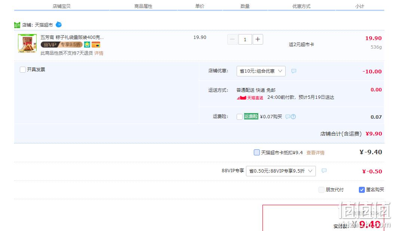
Task: Click the 天猫直送 delivery logo
Action: (x=250, y=98)
